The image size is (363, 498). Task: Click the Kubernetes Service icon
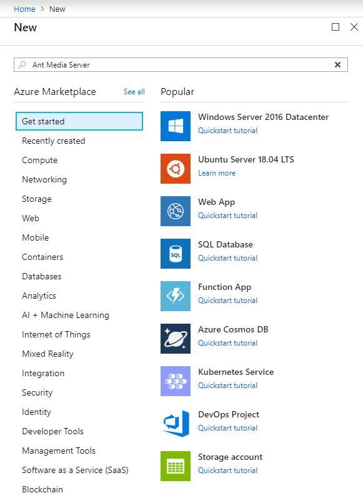(176, 381)
